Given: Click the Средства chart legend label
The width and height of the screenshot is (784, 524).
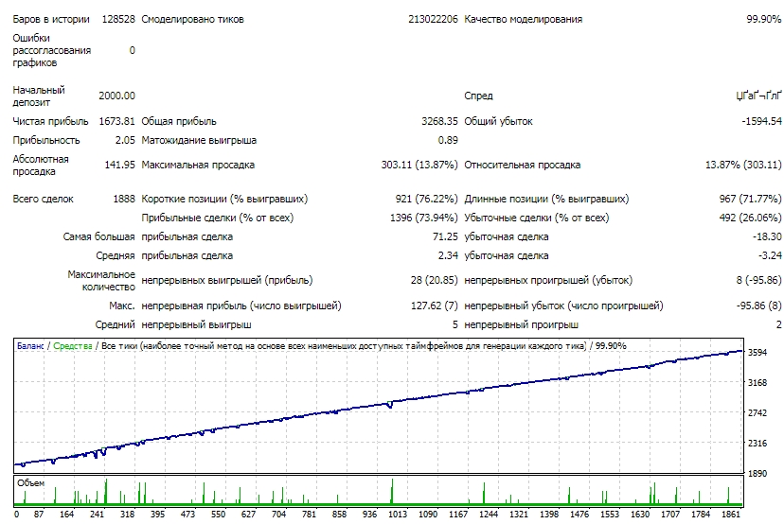Looking at the screenshot, I should (x=73, y=345).
